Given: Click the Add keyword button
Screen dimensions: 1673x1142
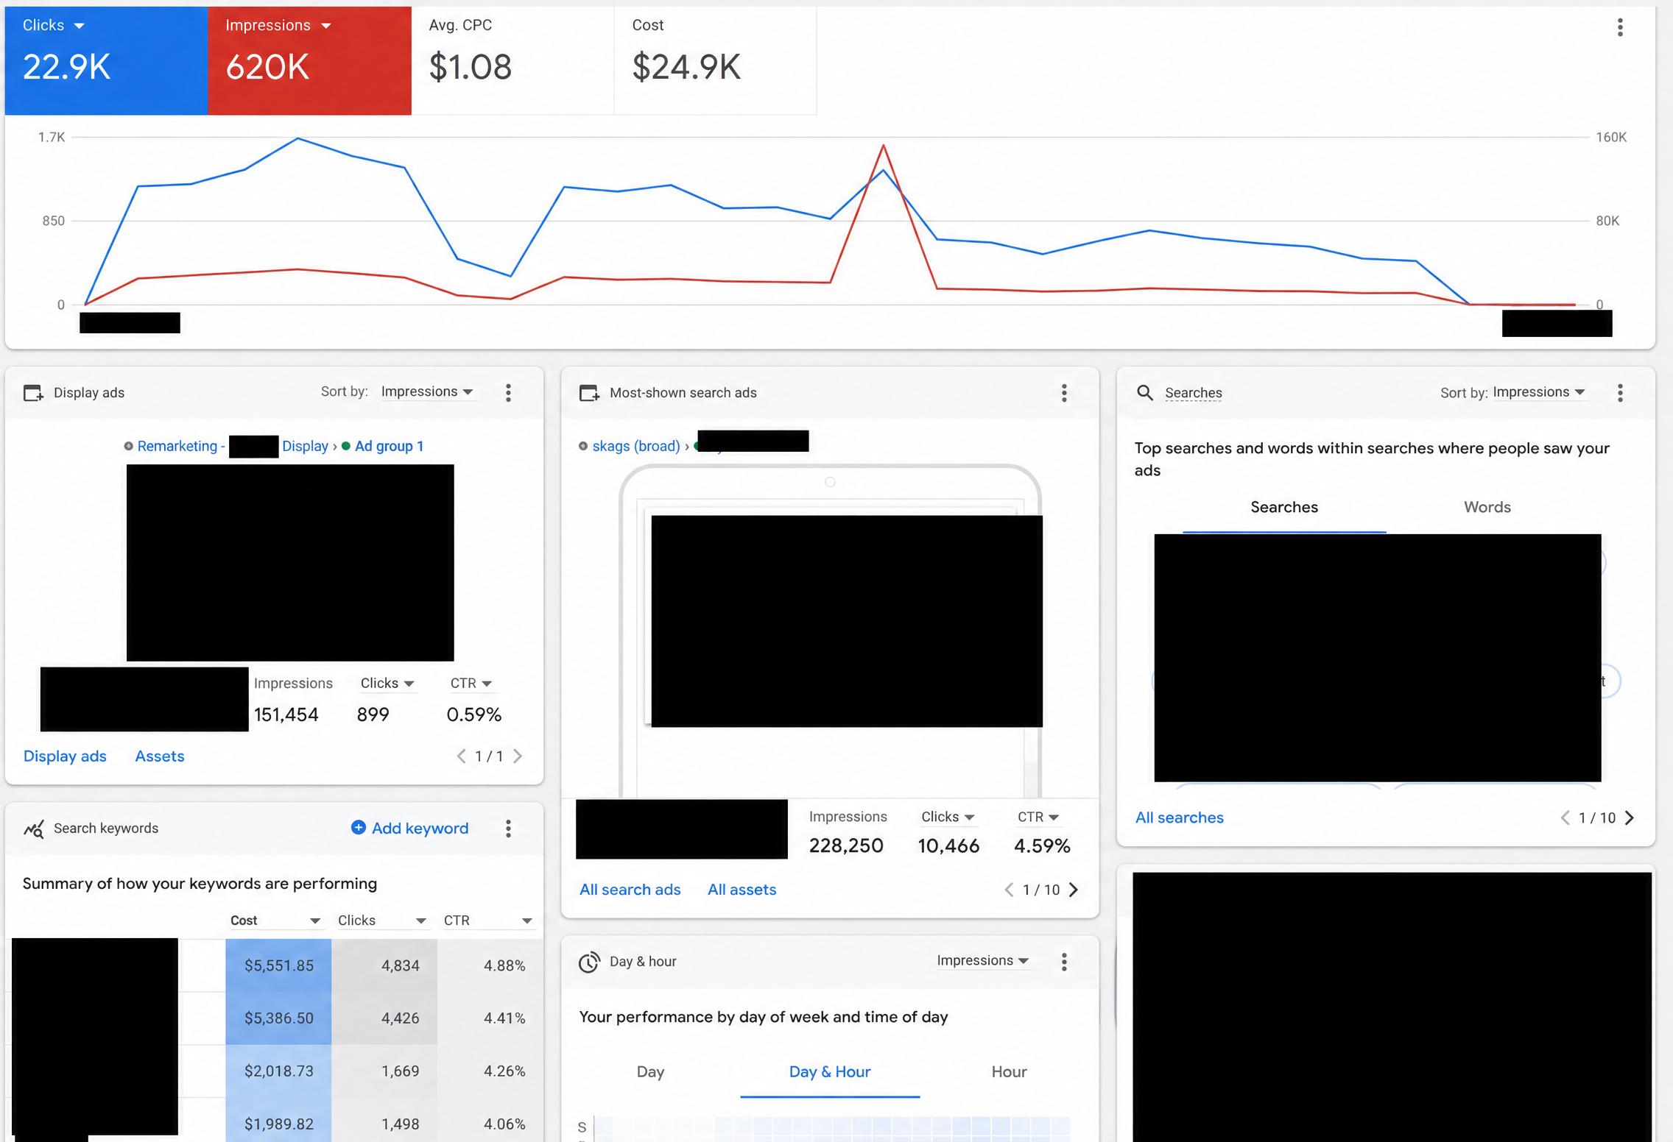Looking at the screenshot, I should 409,829.
